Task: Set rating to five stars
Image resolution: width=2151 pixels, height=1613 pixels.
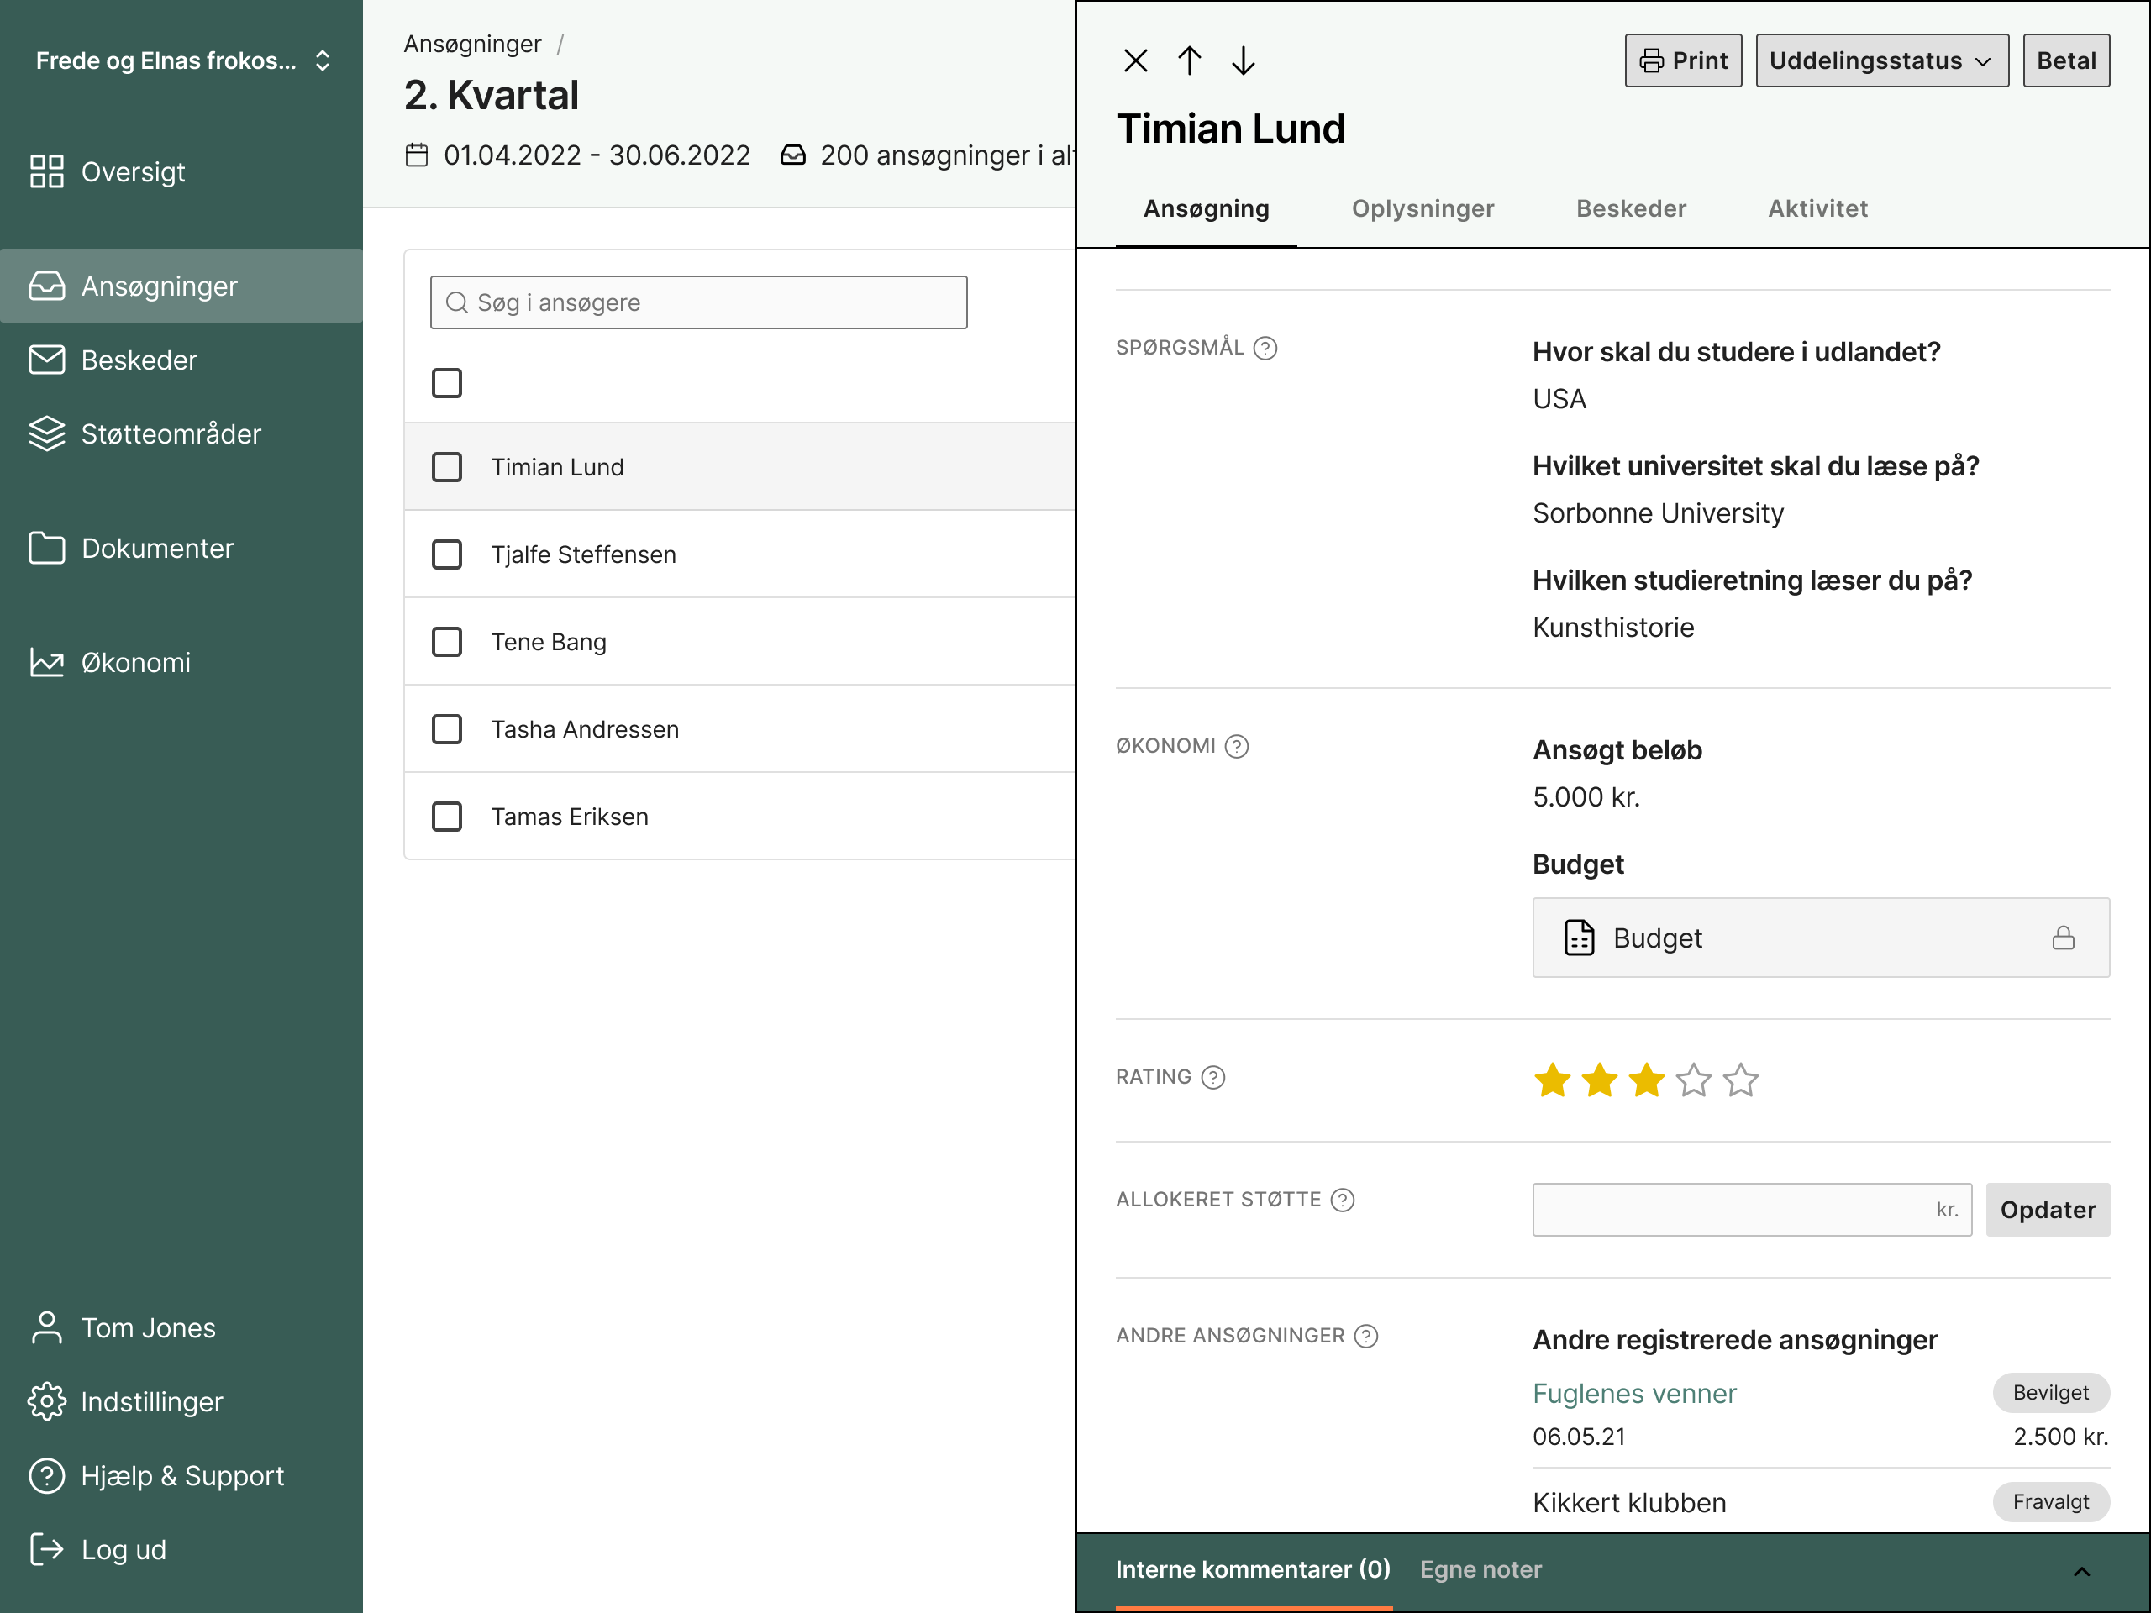Action: 1741,1080
